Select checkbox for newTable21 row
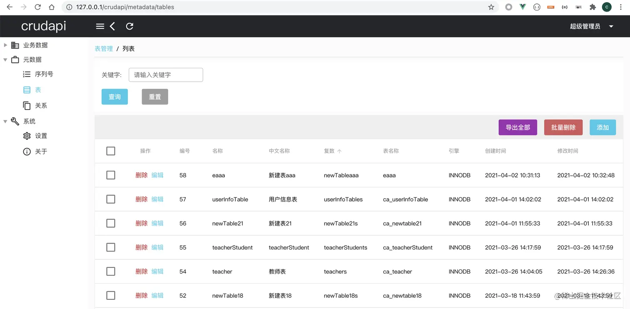Image resolution: width=630 pixels, height=309 pixels. pos(110,223)
